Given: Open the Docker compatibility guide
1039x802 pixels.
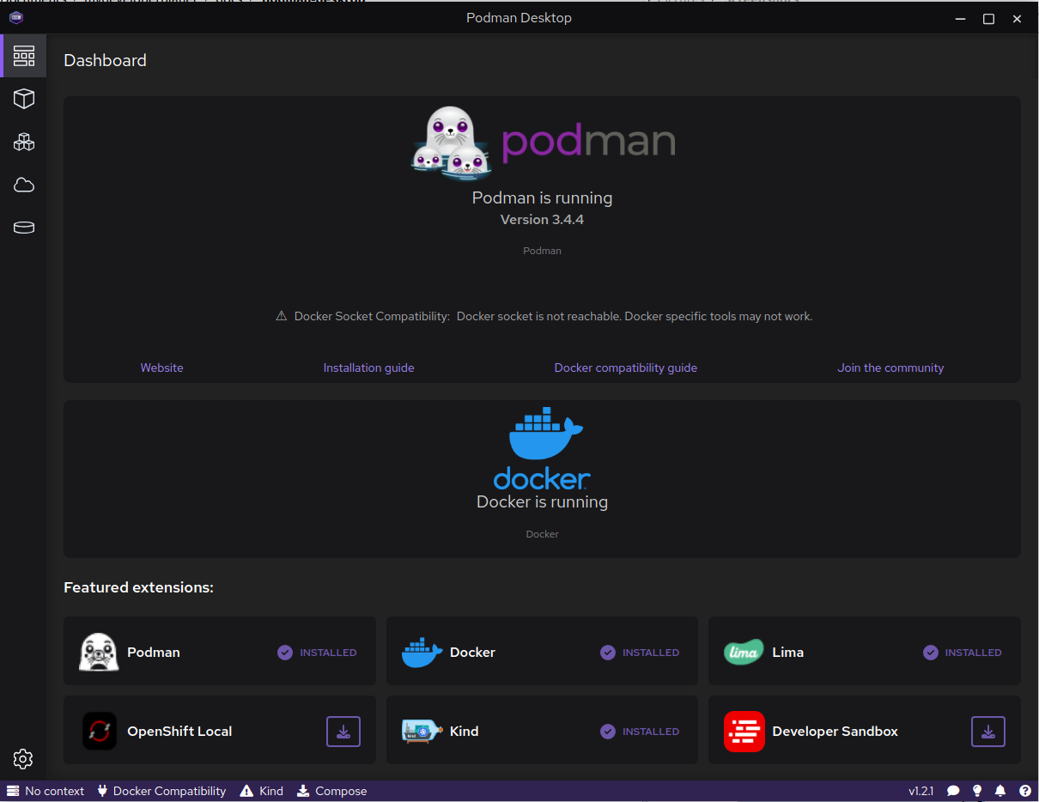Looking at the screenshot, I should tap(625, 367).
